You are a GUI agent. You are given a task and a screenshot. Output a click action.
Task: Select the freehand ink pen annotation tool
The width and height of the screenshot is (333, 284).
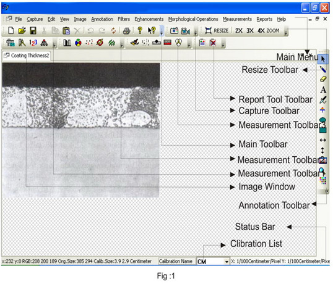[x=323, y=100]
